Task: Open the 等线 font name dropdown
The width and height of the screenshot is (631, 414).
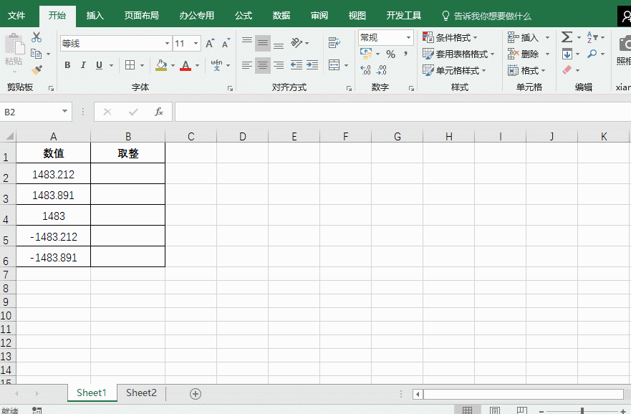Action: tap(166, 42)
